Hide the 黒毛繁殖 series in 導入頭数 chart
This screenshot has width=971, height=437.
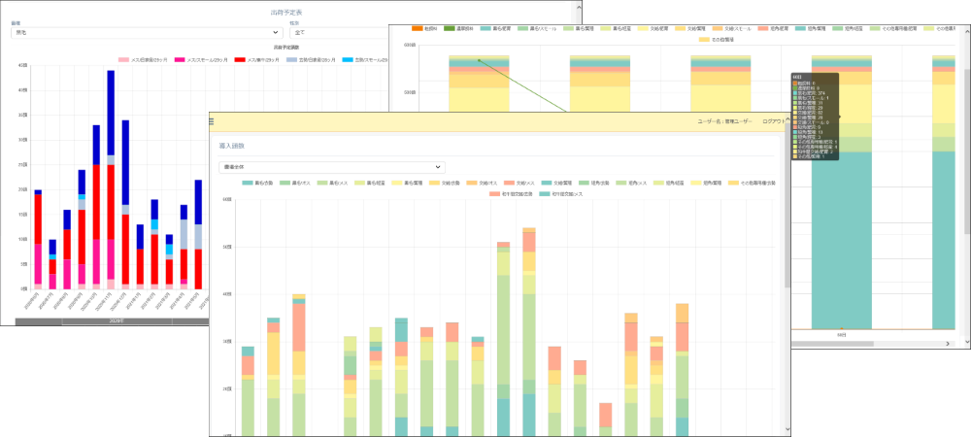click(408, 183)
